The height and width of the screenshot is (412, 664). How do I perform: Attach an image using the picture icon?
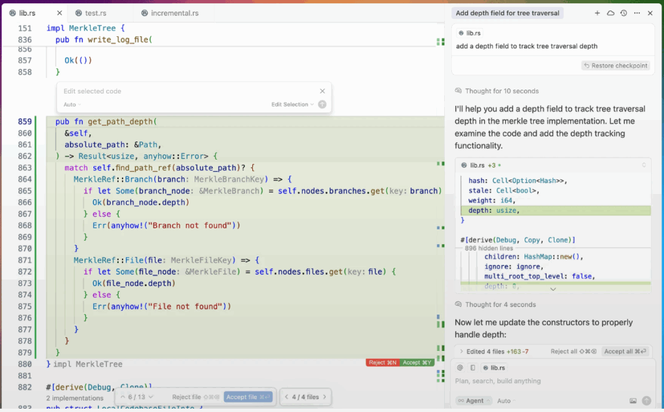pos(633,401)
